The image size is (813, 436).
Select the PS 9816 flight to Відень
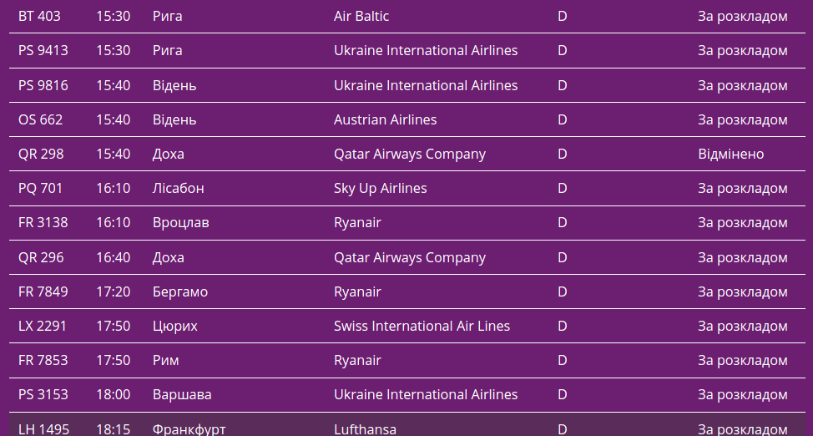[43, 85]
